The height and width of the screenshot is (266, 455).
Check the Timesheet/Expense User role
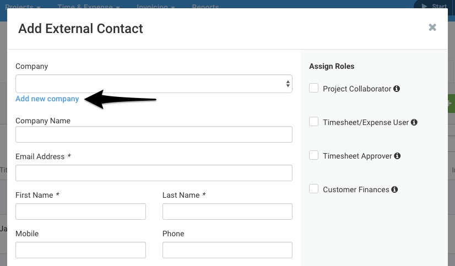coord(313,122)
